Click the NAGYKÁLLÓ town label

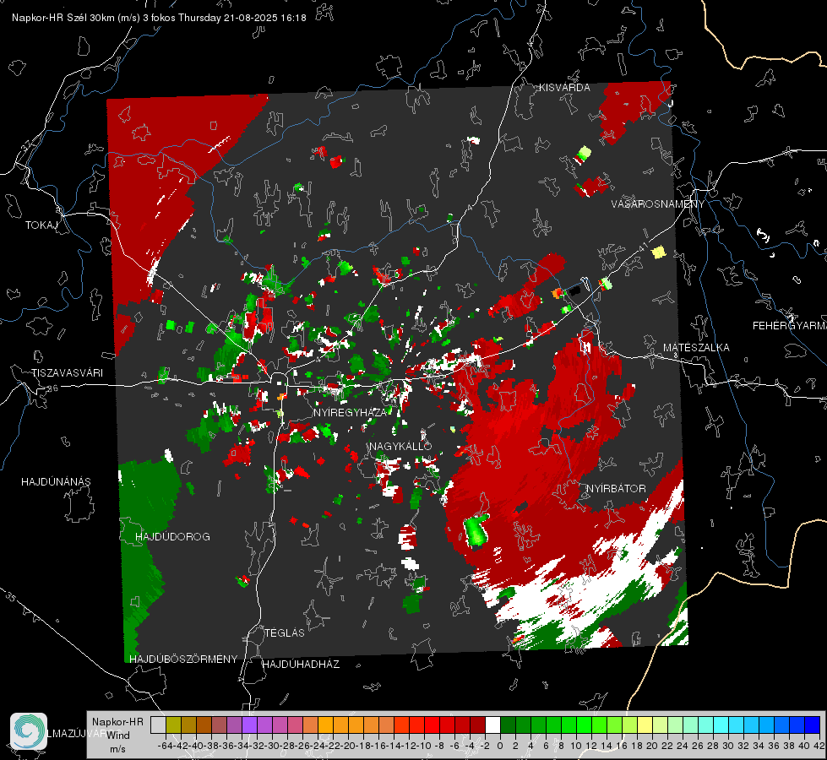coord(400,446)
